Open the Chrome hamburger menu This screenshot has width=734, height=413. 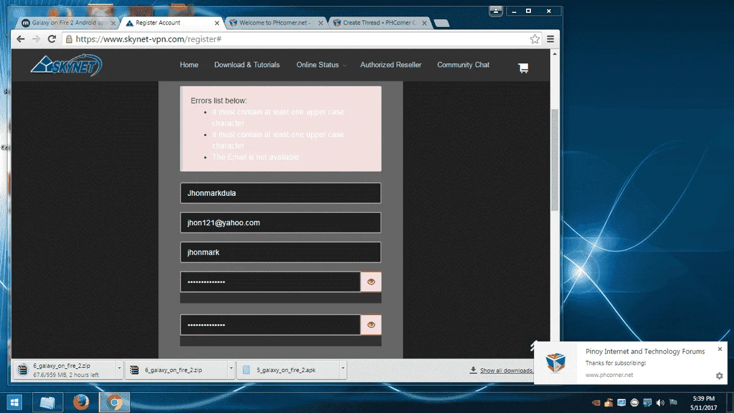coord(550,39)
